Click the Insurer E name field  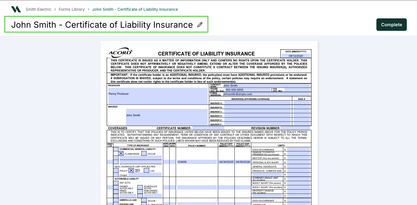(257, 120)
